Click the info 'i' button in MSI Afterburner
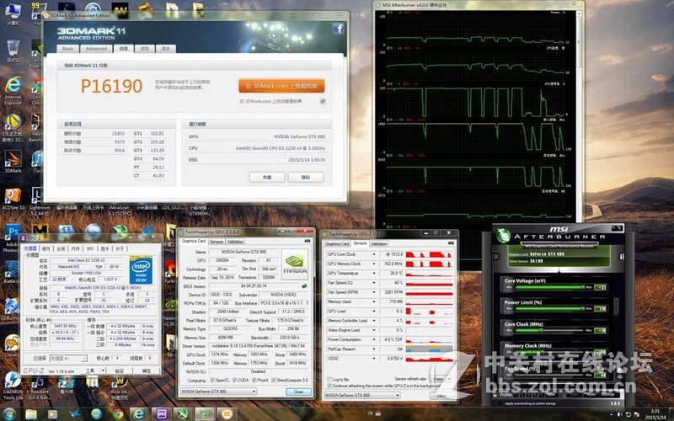Viewport: 674px width, 421px height. 621,257
